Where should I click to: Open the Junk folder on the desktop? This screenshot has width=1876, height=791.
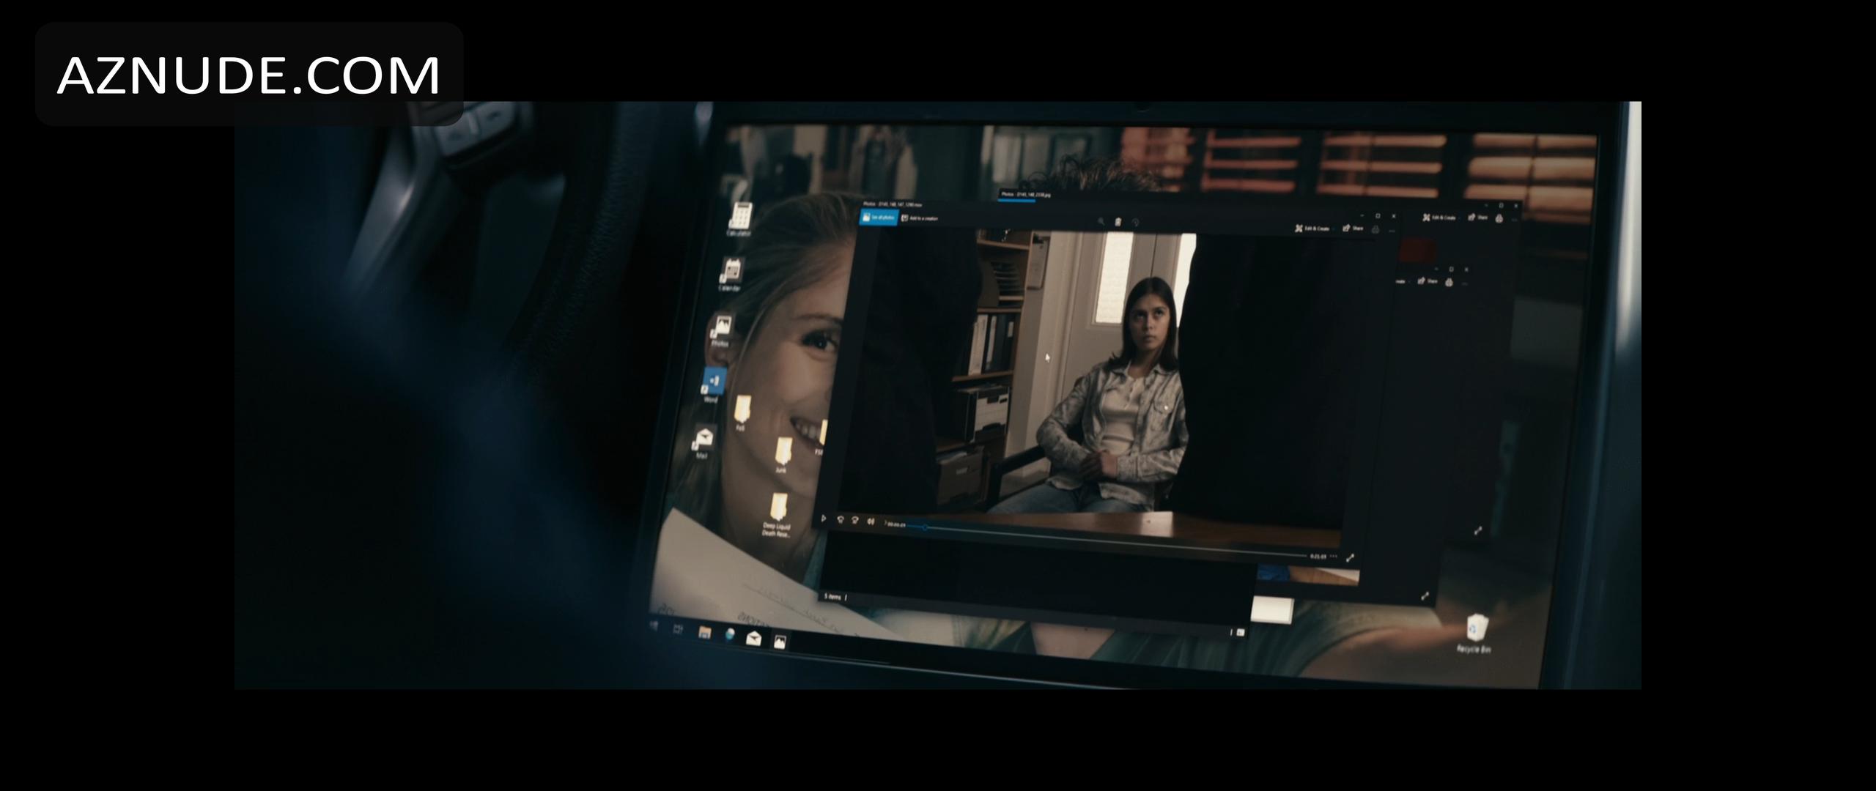783,453
